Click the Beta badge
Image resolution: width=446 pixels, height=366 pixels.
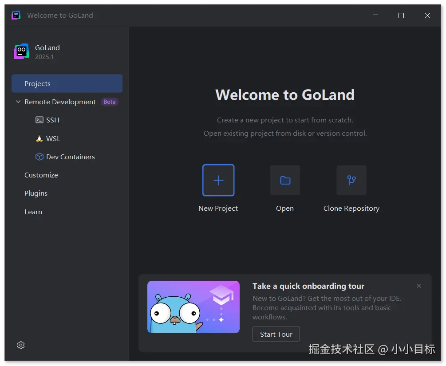[110, 102]
